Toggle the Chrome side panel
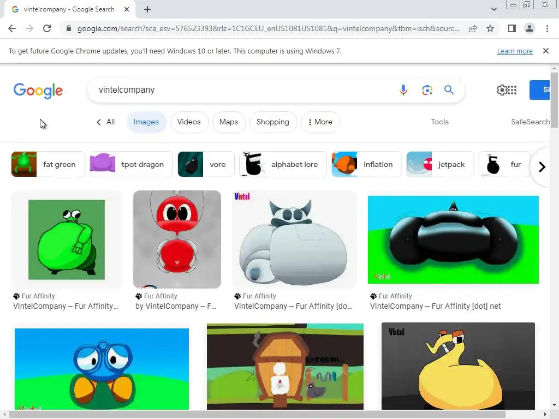 point(512,28)
